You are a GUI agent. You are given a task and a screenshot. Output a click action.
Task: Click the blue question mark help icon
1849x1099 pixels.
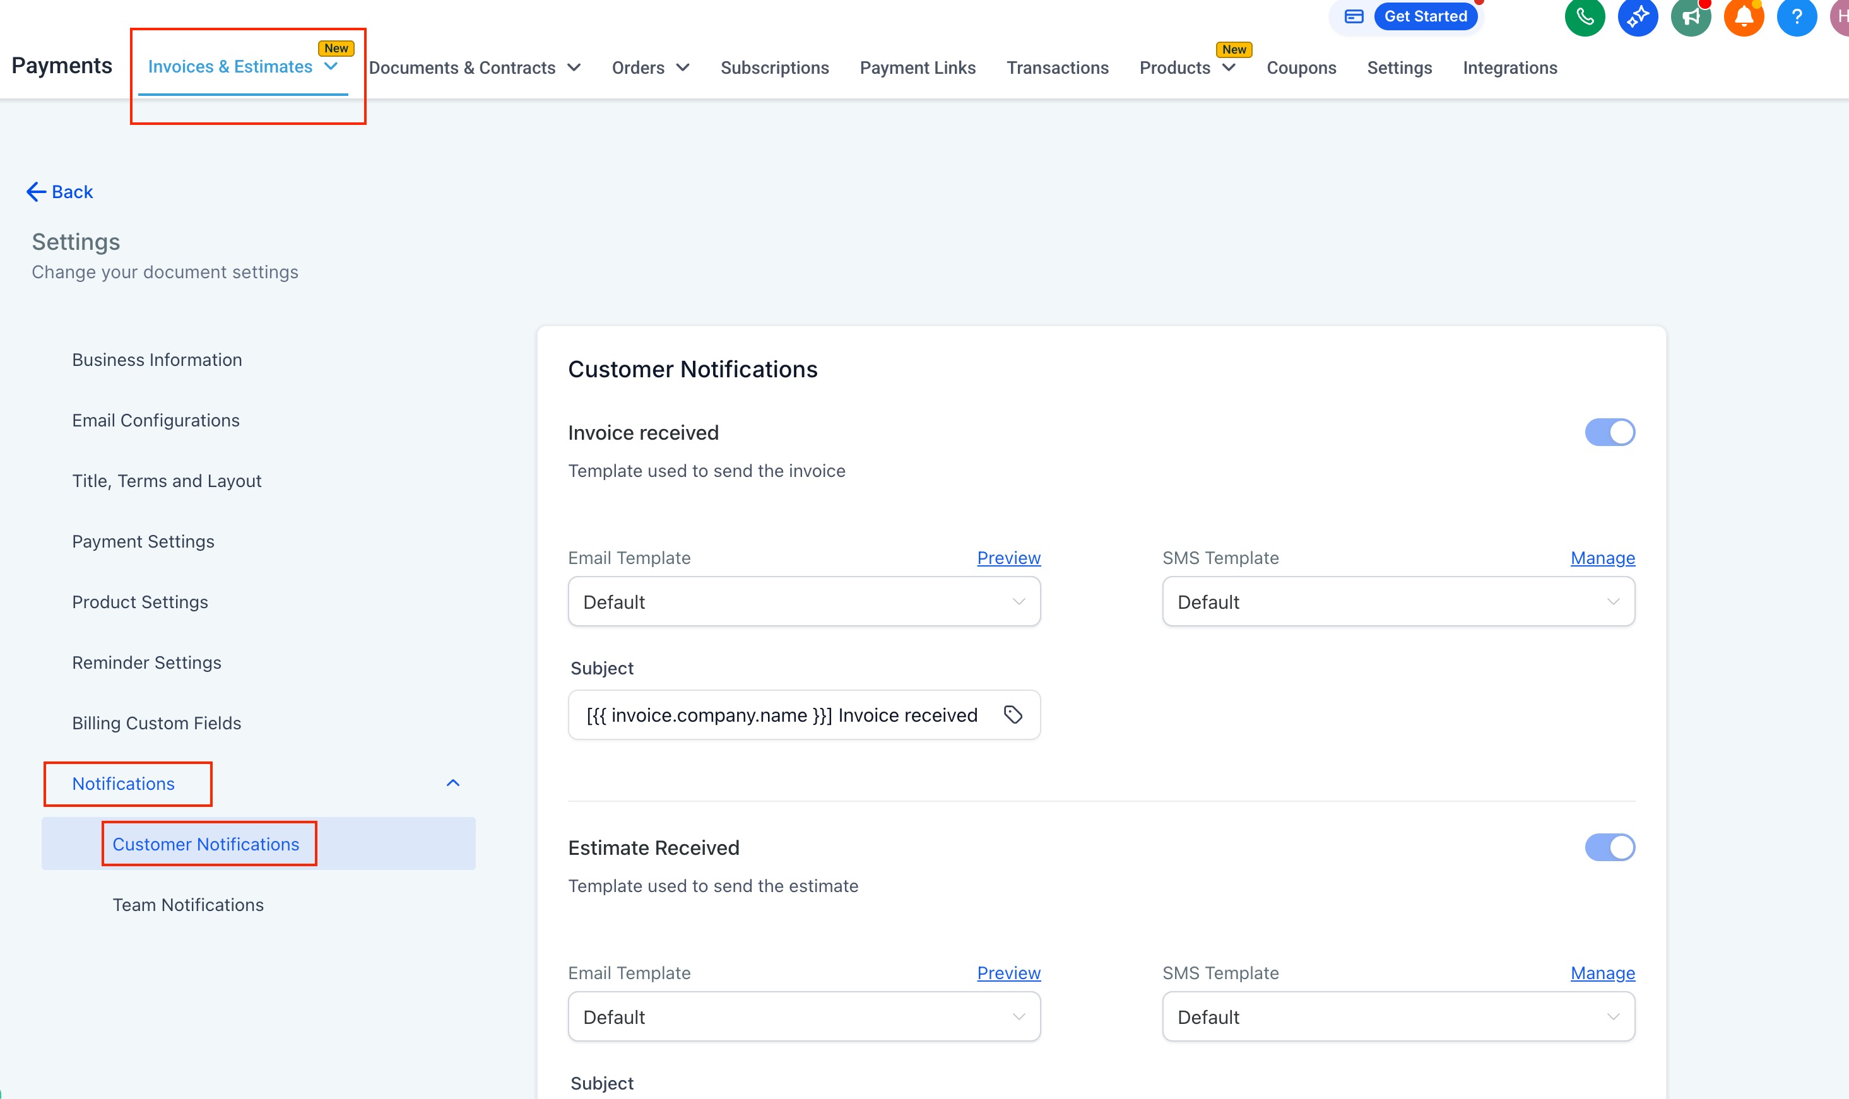(1797, 16)
